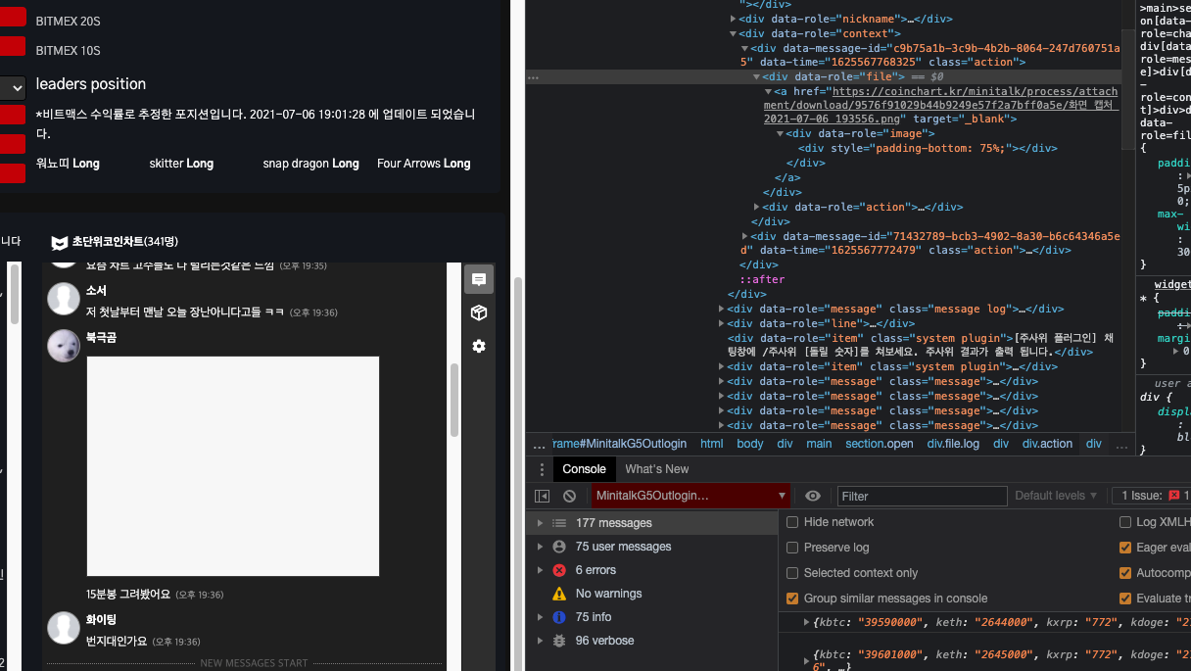Image resolution: width=1191 pixels, height=671 pixels.
Task: Collapse the data-role image div node
Action: (x=780, y=134)
